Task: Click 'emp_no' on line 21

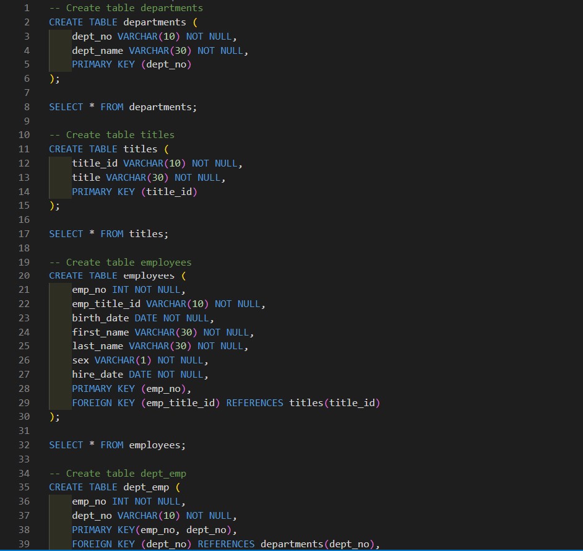Action: [x=89, y=290]
